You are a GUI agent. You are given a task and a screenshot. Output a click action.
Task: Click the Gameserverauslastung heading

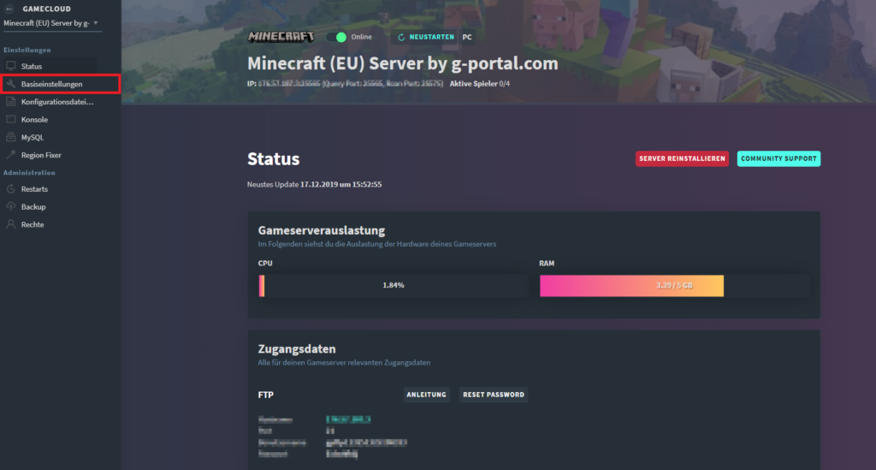pyautogui.click(x=322, y=230)
